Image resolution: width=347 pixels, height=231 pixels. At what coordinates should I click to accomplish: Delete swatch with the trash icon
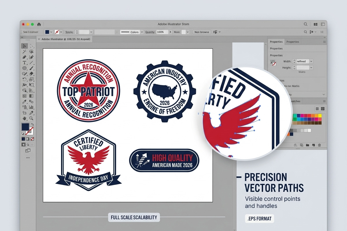pyautogui.click(x=319, y=145)
